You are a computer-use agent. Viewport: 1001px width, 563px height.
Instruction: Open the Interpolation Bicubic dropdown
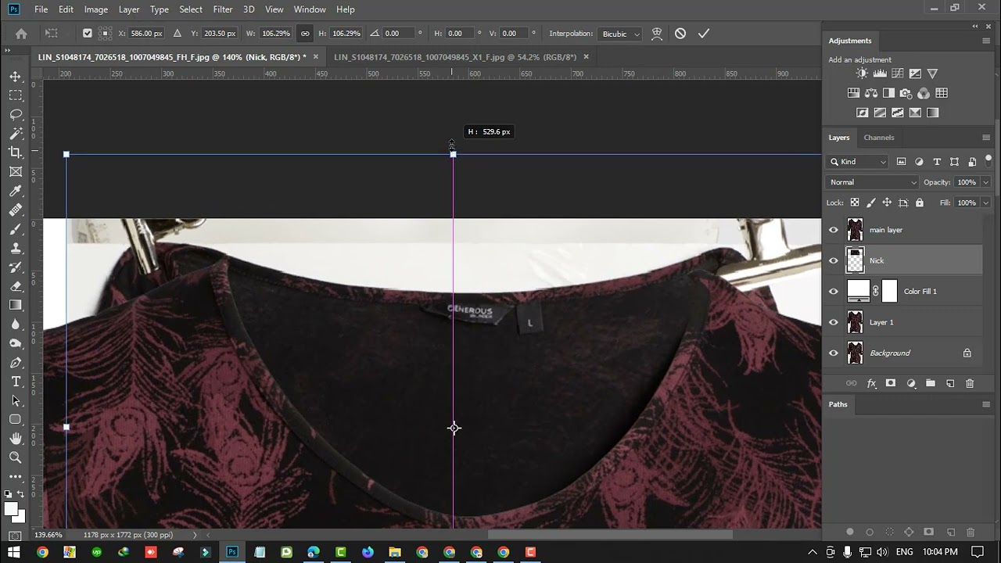coord(620,34)
